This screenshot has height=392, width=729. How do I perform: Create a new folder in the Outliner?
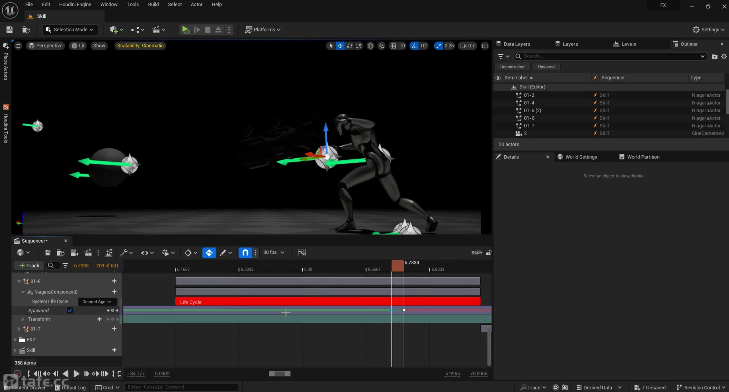714,56
